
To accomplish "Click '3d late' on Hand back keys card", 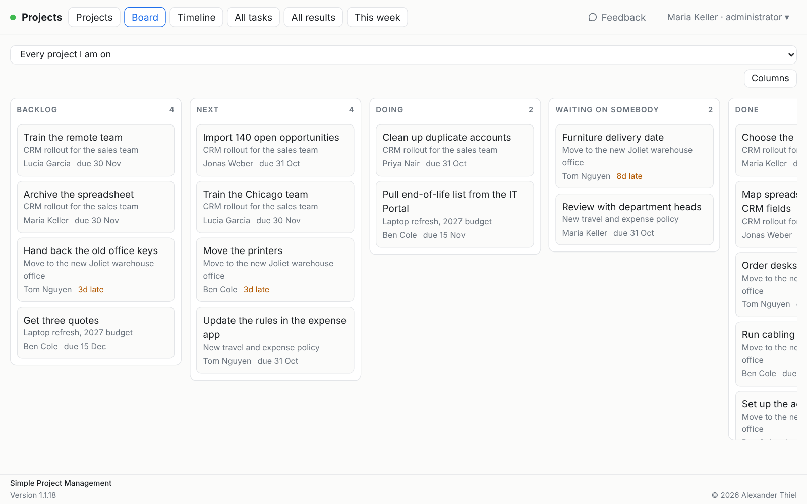I will pyautogui.click(x=91, y=290).
